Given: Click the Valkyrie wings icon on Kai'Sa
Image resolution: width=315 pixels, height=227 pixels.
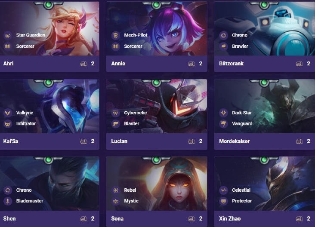Looking at the screenshot, I should (x=8, y=113).
